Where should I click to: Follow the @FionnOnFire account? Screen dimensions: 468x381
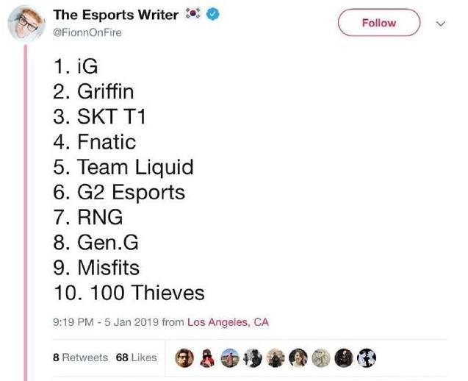click(x=379, y=23)
